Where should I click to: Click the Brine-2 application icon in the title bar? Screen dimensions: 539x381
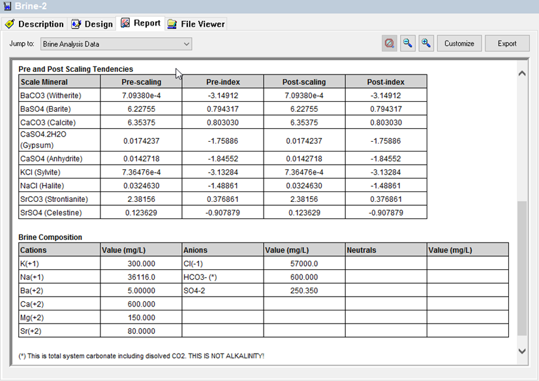(7, 6)
